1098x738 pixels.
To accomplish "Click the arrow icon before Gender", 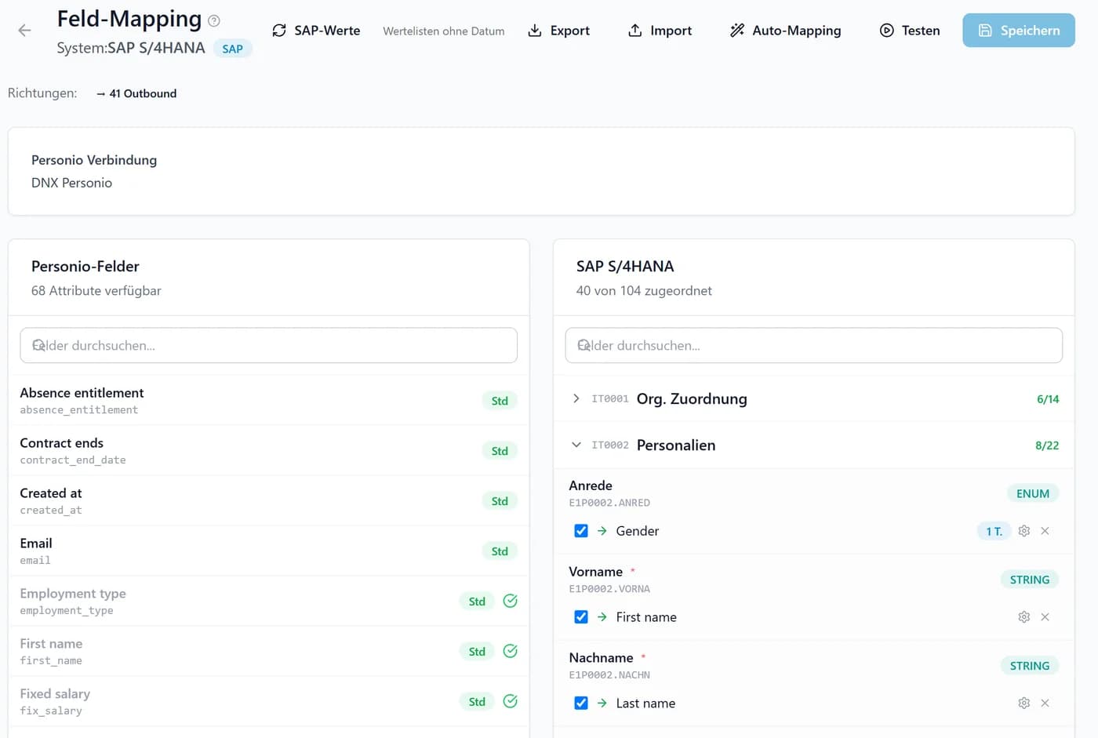I will tap(602, 531).
